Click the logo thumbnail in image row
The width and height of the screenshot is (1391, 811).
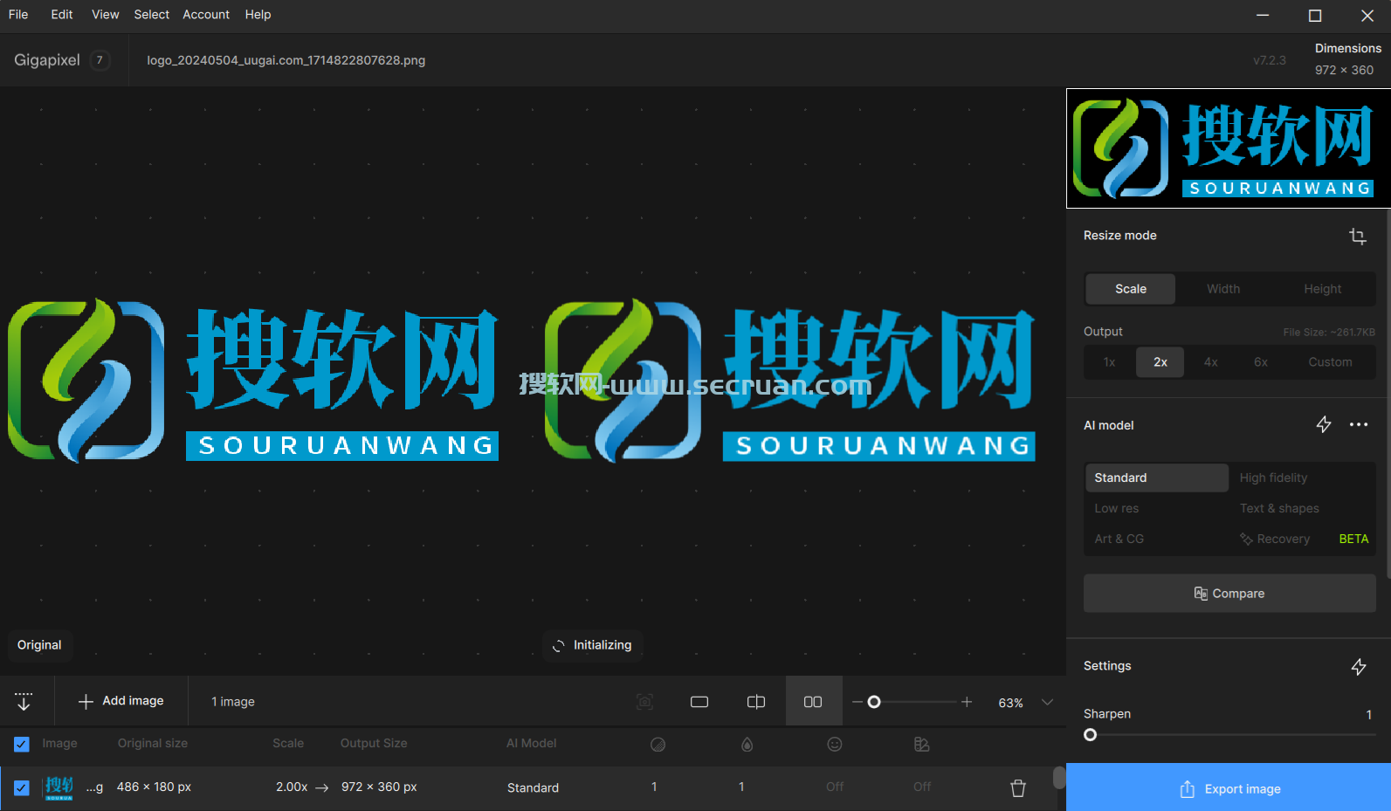click(x=59, y=787)
